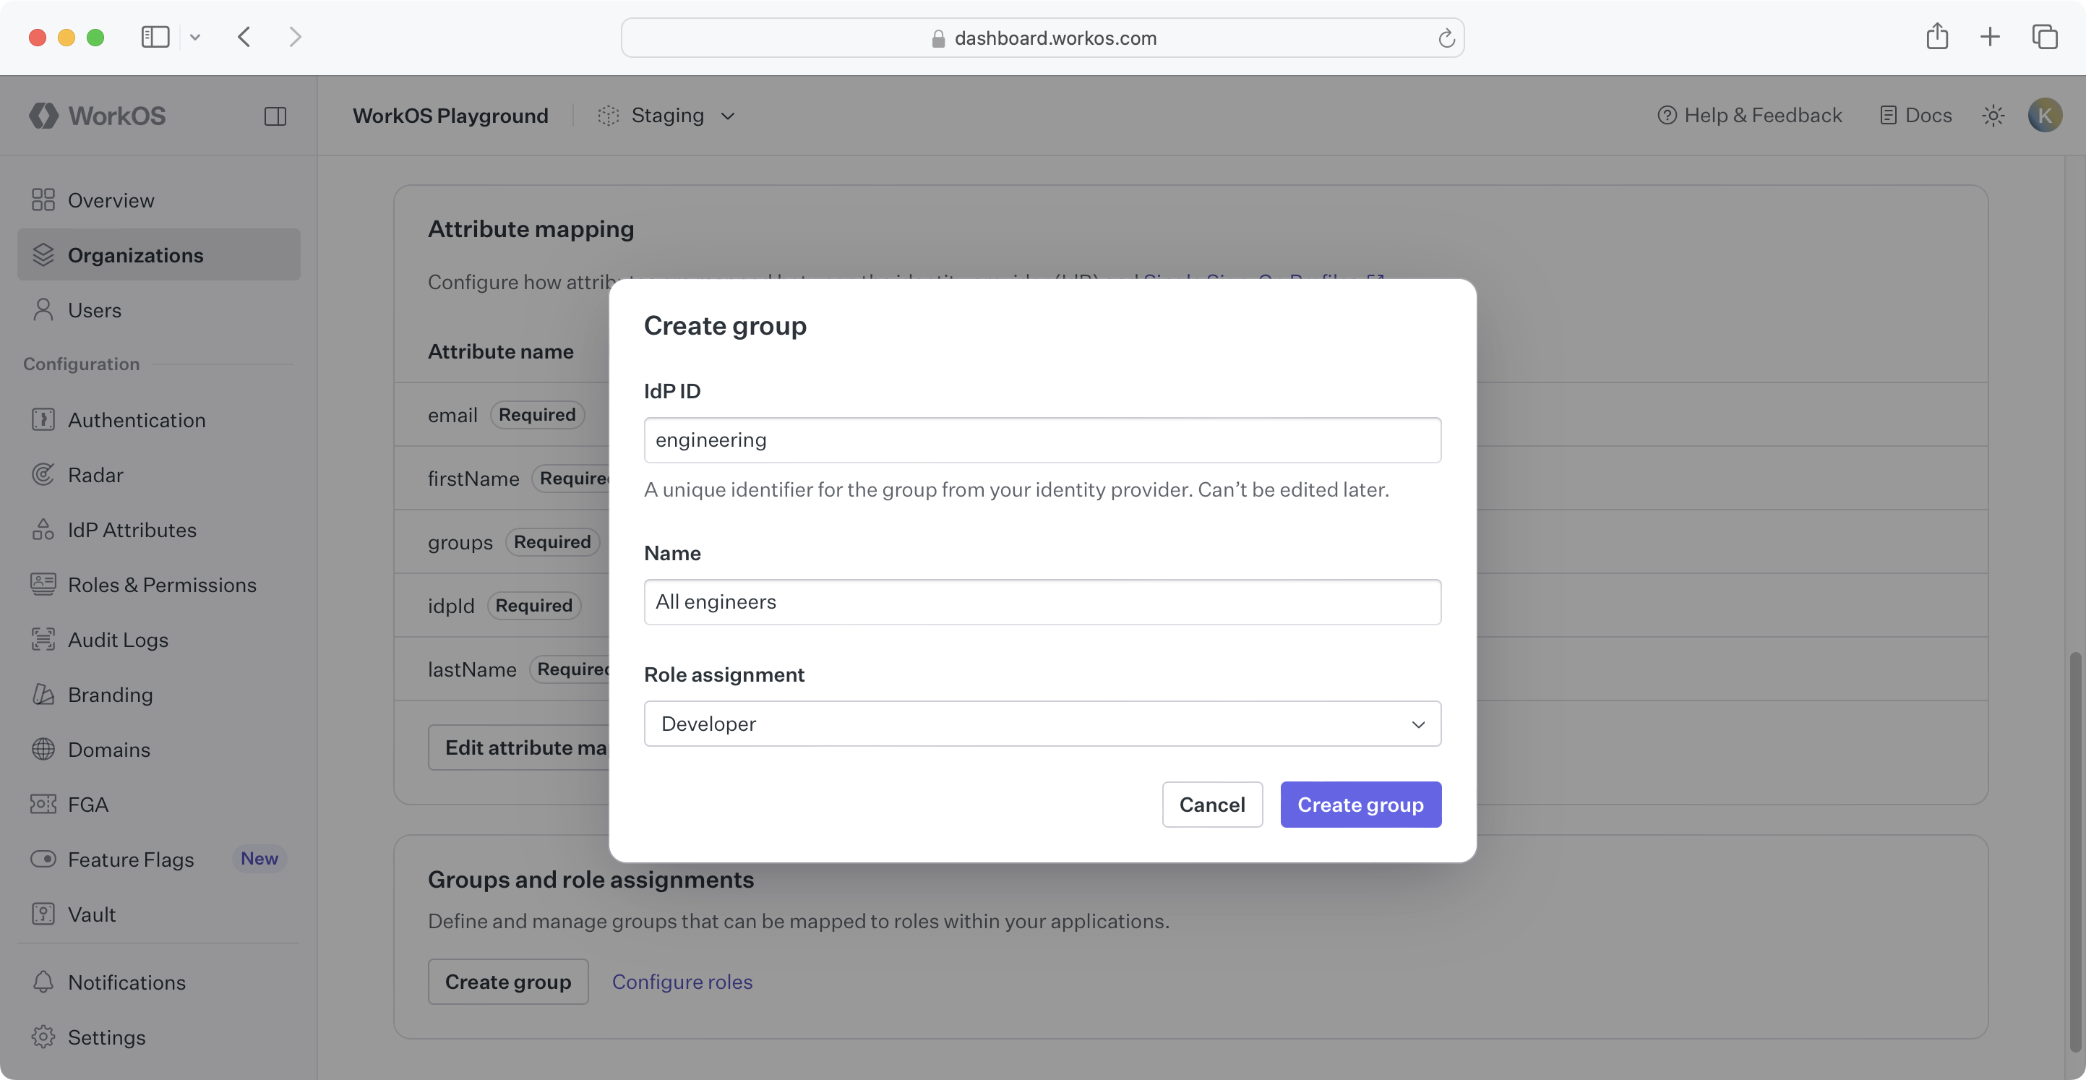
Task: Open the Organizations section icon
Action: 43,254
